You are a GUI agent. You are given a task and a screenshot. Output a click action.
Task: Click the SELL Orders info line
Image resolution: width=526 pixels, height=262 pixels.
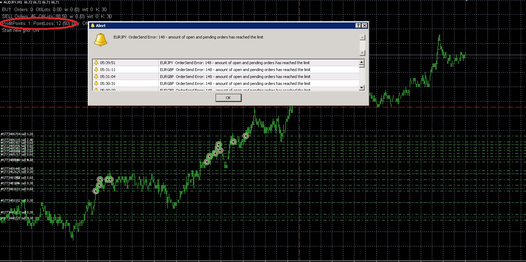pyautogui.click(x=57, y=16)
